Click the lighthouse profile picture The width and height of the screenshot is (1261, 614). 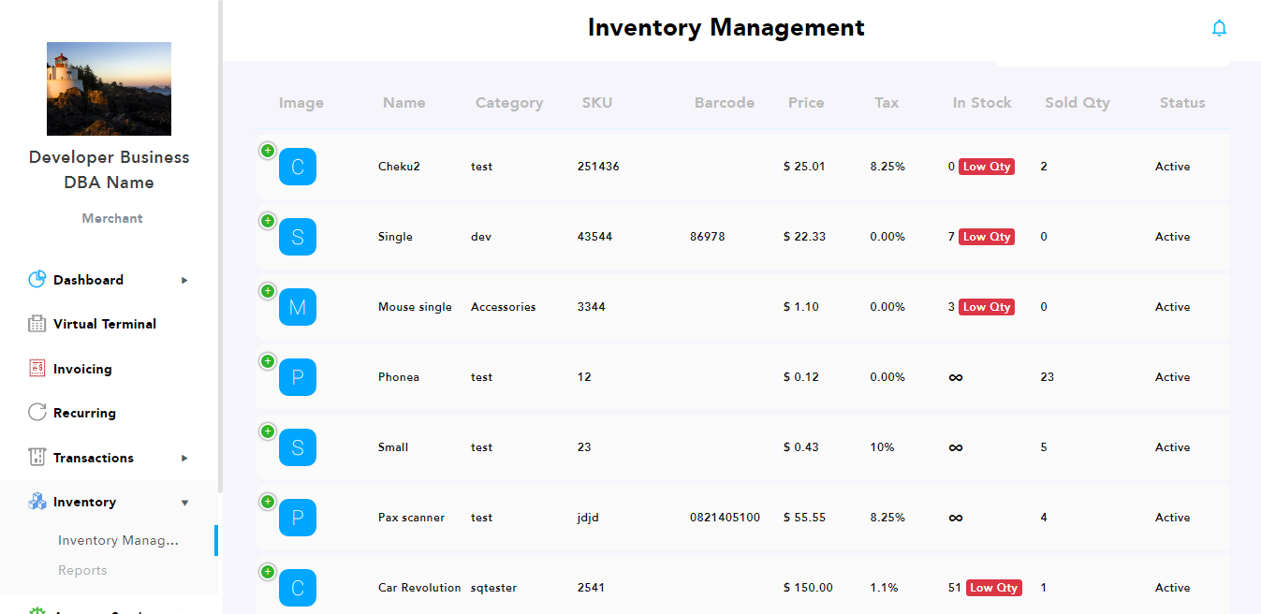point(109,89)
